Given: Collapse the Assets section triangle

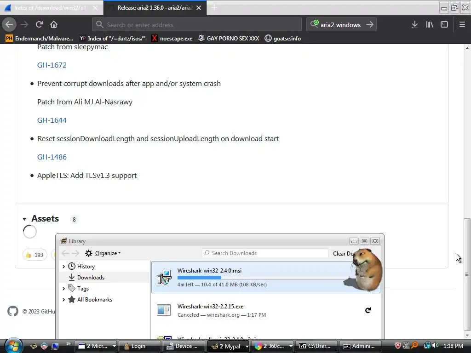Looking at the screenshot, I should click(x=25, y=219).
